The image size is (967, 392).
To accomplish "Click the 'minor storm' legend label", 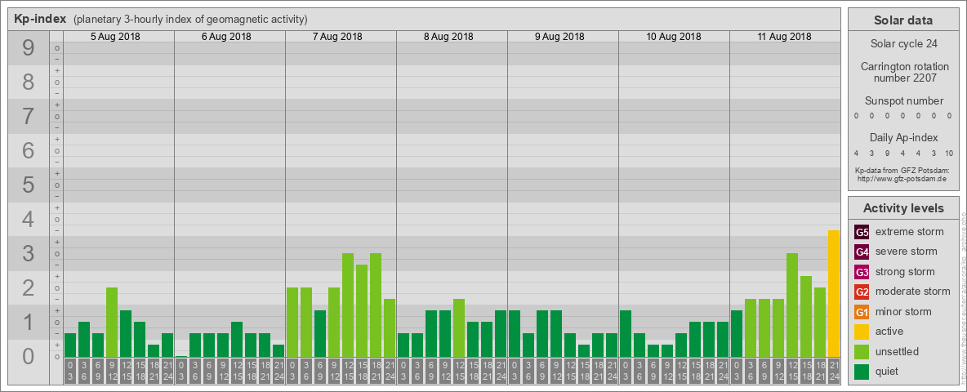I will click(903, 310).
